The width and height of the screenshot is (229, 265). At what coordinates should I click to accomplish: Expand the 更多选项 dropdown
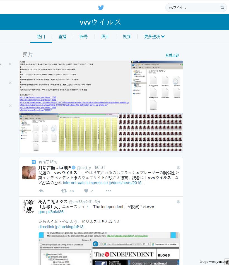tap(154, 37)
